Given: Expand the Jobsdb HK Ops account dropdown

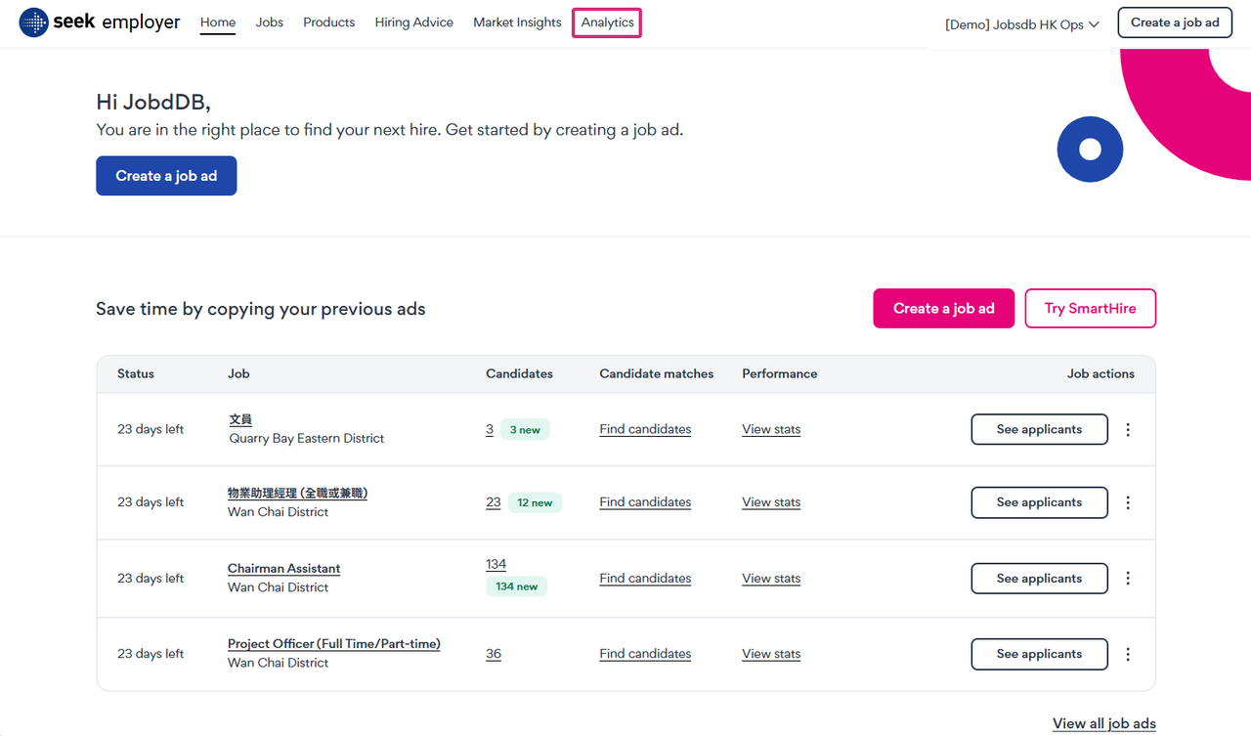Looking at the screenshot, I should coord(1021,24).
